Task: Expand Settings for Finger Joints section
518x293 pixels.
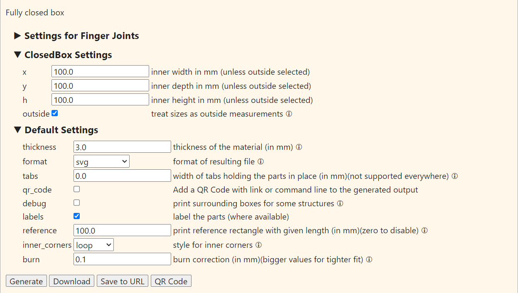Action: 76,36
